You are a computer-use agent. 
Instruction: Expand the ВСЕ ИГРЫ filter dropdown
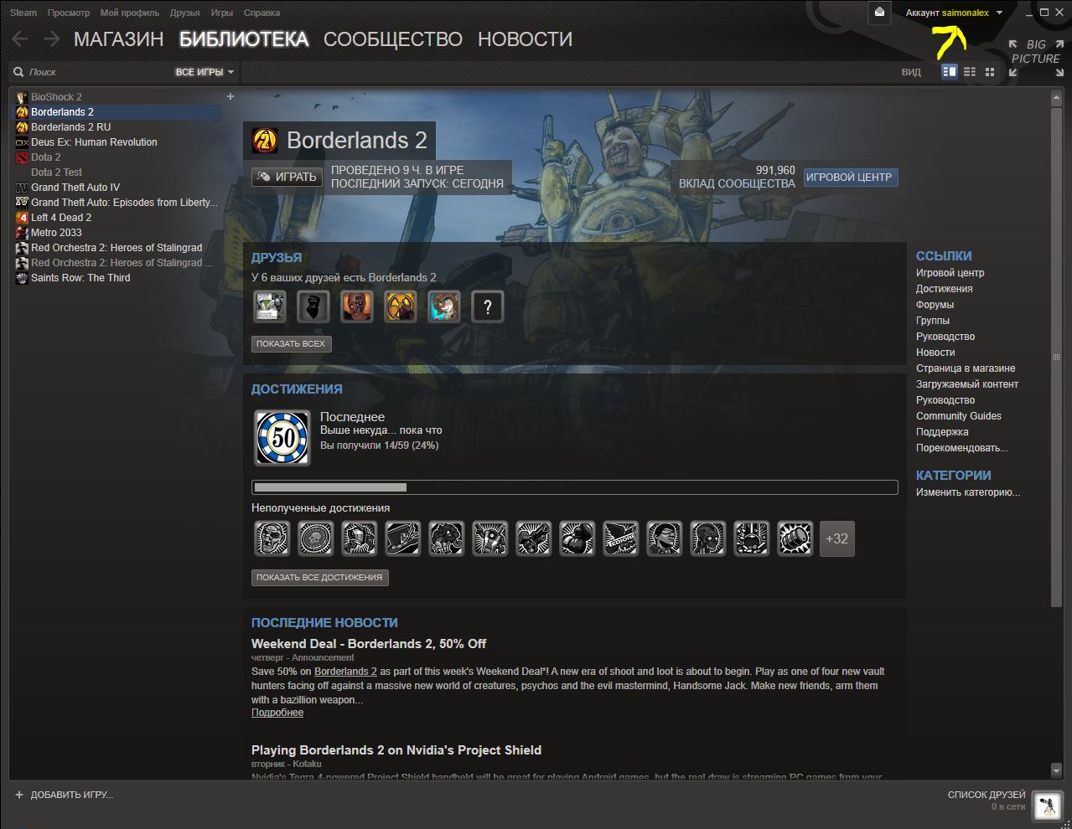[205, 72]
